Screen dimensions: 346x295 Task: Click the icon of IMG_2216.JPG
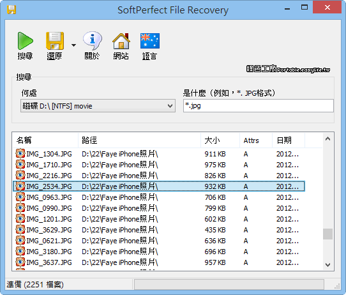(20, 175)
